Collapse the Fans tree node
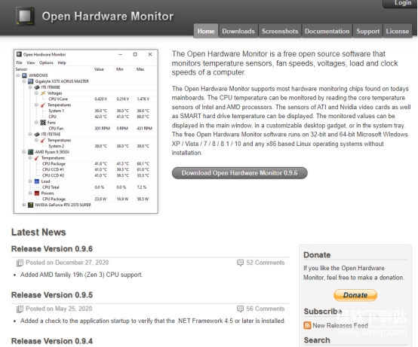Image resolution: width=418 pixels, height=347 pixels. click(x=36, y=123)
